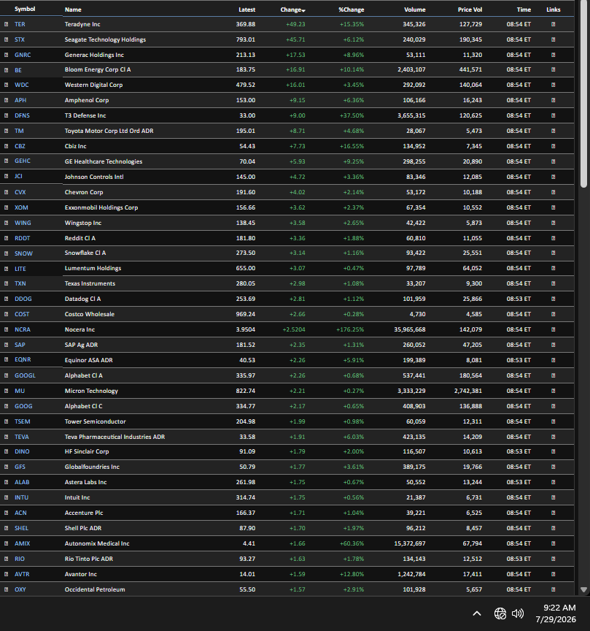The image size is (590, 631).
Task: Select the Equinor ASA ADR name cell
Action: [89, 360]
